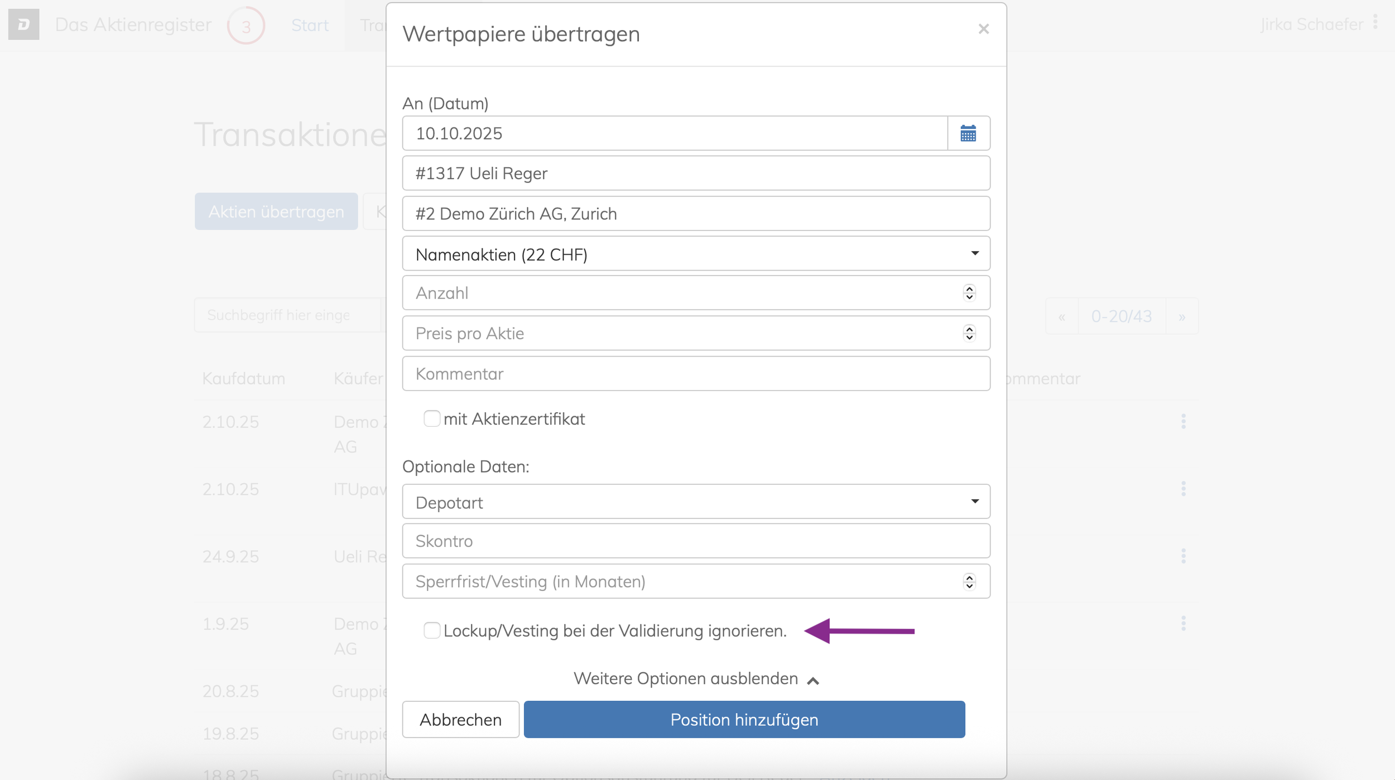The height and width of the screenshot is (780, 1395).
Task: Focus the Kommentar input field
Action: click(695, 374)
